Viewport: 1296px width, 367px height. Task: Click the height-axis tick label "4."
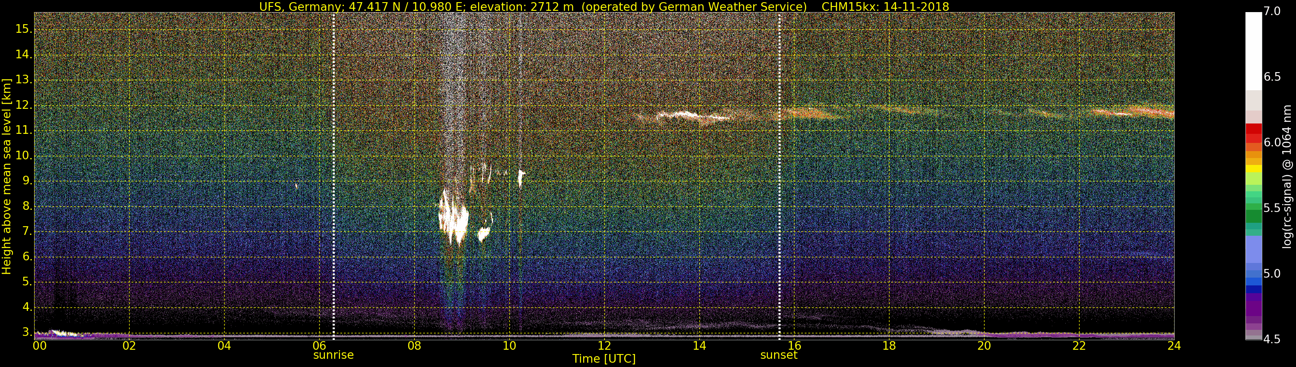[x=27, y=307]
